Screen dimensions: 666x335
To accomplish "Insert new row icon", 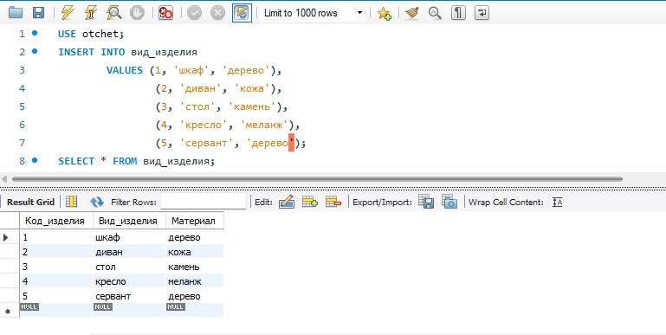I will coord(310,202).
